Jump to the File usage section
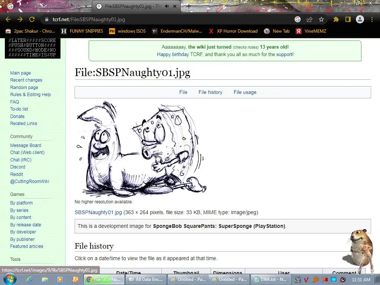Viewport: 380px width, 285px height. (245, 92)
